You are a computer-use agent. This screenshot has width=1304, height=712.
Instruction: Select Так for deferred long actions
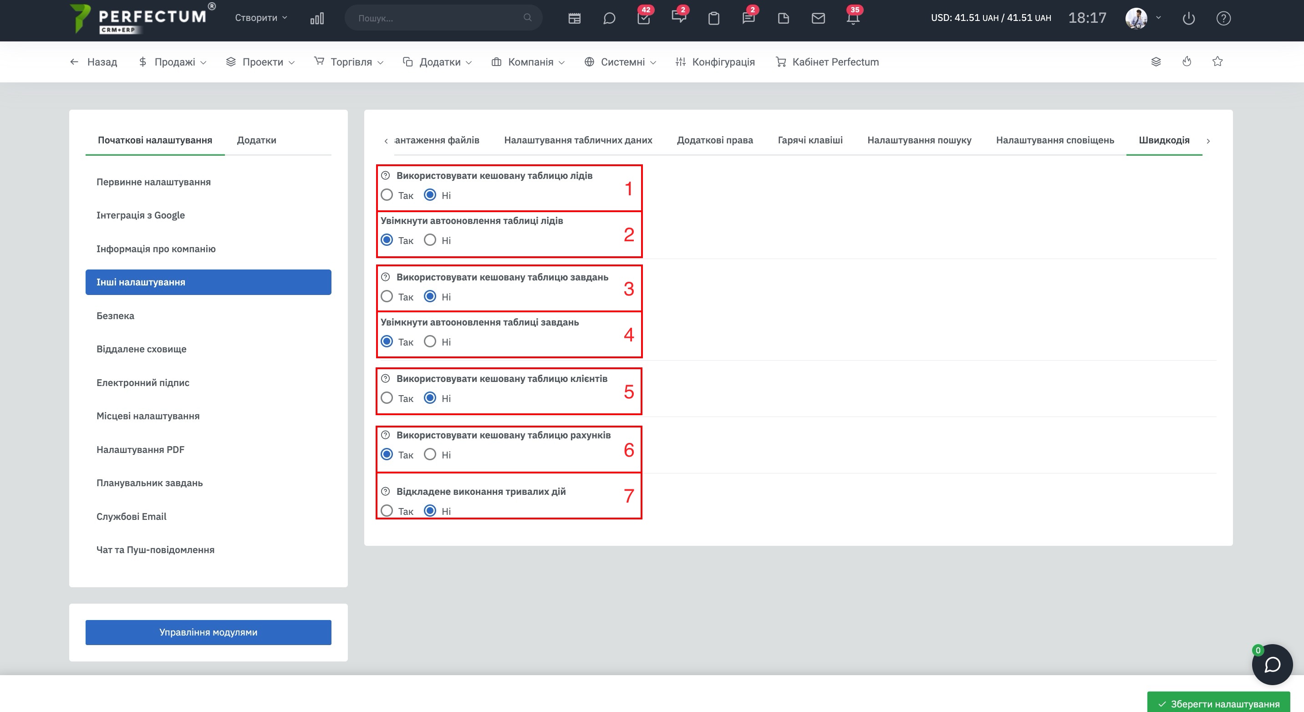click(x=387, y=511)
